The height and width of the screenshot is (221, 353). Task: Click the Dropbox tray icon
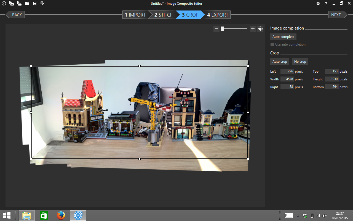pyautogui.click(x=305, y=216)
